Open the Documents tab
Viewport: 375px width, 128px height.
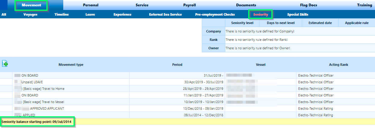pos(246,5)
